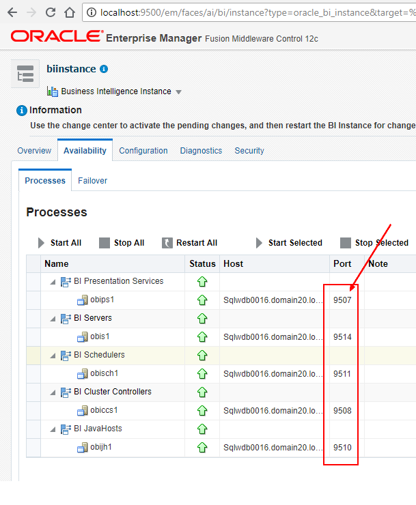Screen dimensions: 416x505
Task: Open Business Intelligence Instance dropdown menu
Action: 178,92
